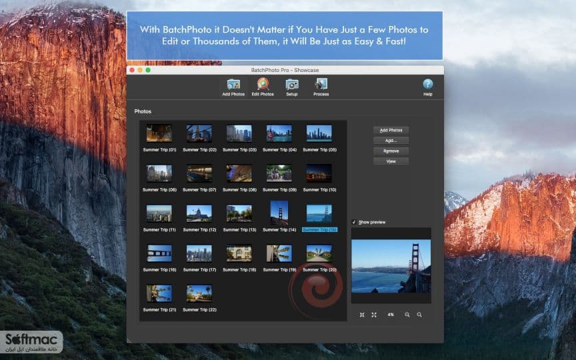
Task: Choose the Summer Trip (13) photo thumbnail
Action: point(239,213)
